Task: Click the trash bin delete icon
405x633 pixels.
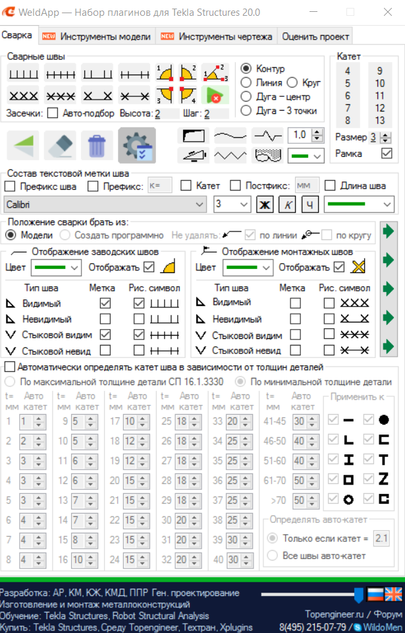Action: [x=97, y=145]
